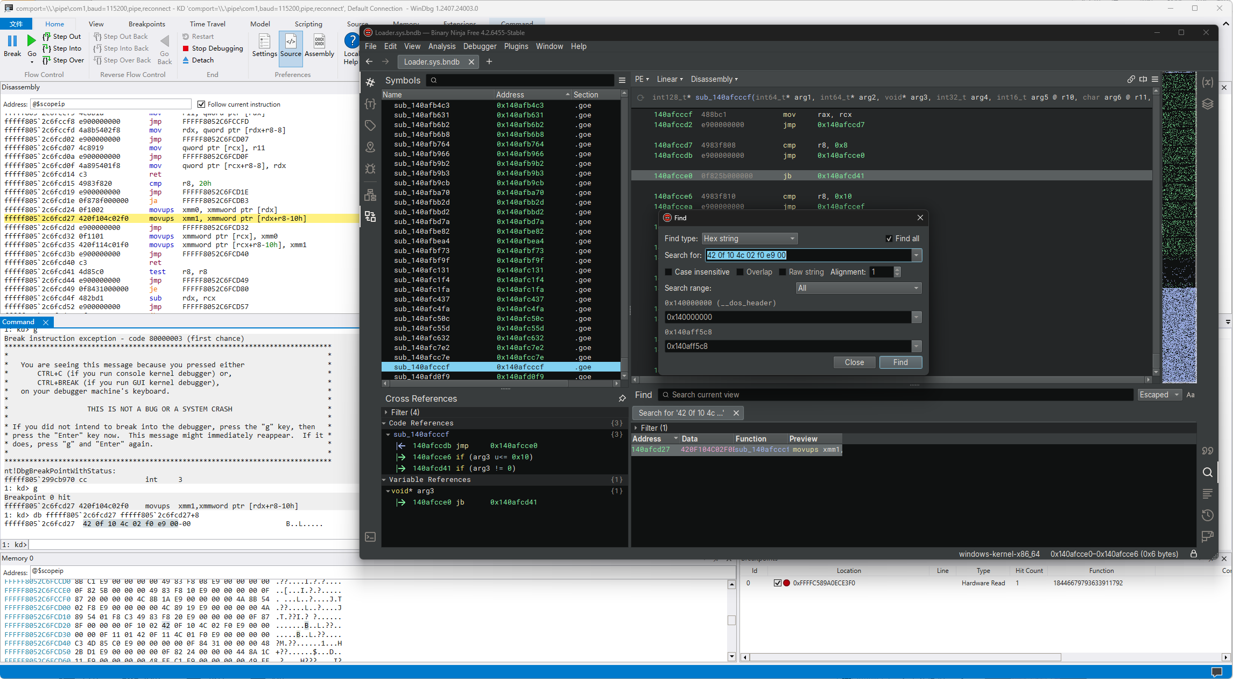1233x679 pixels.
Task: Click the Stop Debugging red square
Action: point(186,48)
